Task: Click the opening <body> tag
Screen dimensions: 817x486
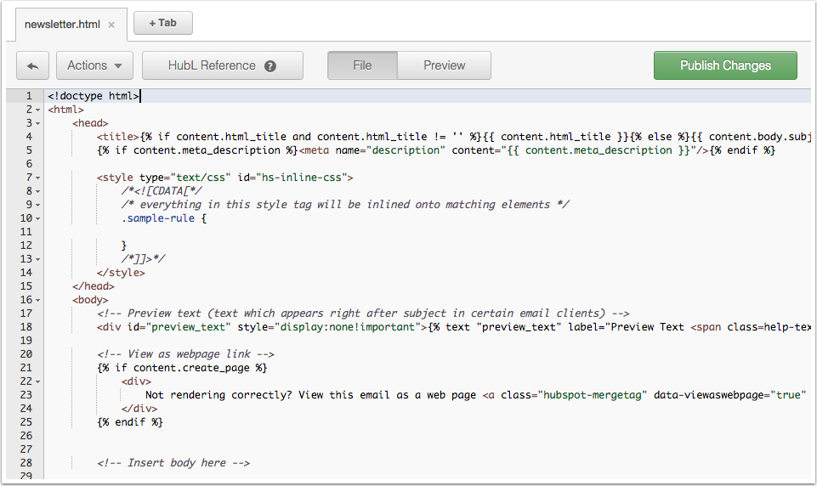Action: pyautogui.click(x=90, y=300)
